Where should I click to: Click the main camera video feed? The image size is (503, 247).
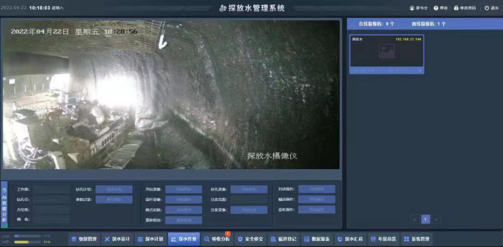[x=172, y=95]
